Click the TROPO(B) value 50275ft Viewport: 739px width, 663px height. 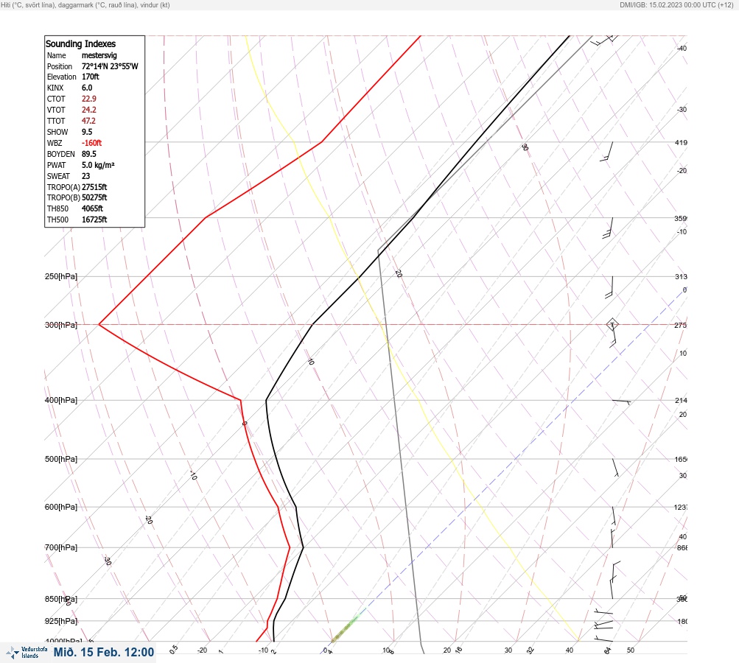coord(94,197)
